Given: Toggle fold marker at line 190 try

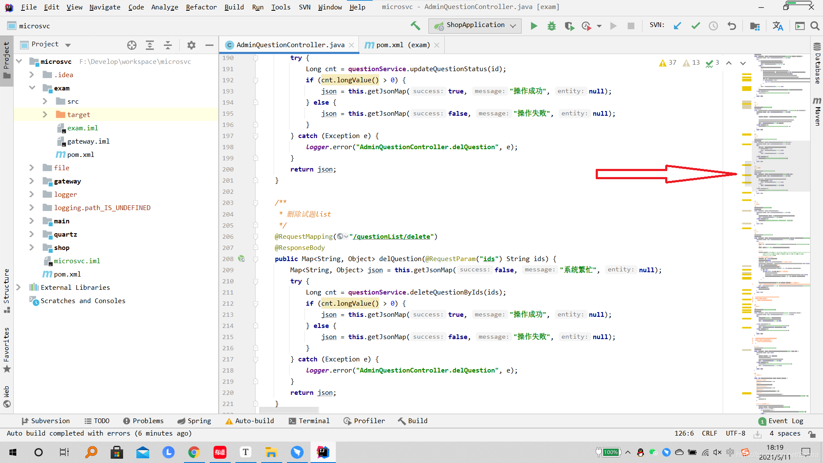Looking at the screenshot, I should pyautogui.click(x=256, y=58).
